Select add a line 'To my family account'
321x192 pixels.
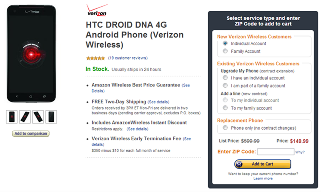225,108
